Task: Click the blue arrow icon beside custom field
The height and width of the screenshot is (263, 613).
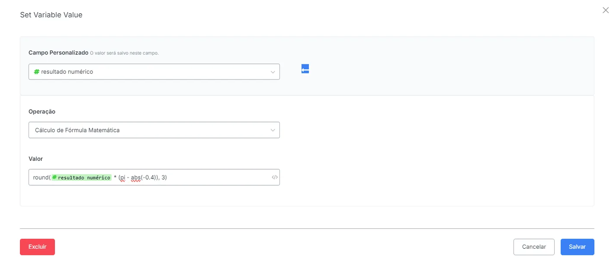Action: (305, 69)
